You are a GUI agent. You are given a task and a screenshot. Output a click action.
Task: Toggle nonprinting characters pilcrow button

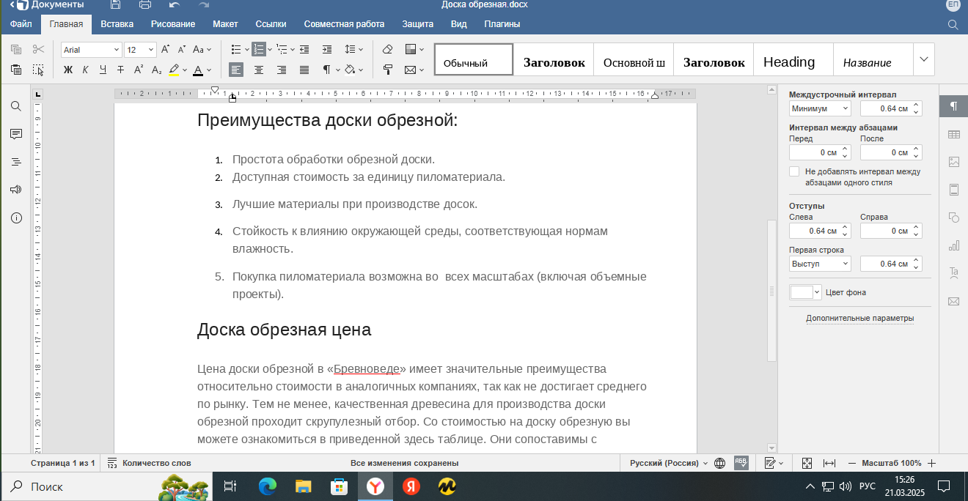coord(327,70)
